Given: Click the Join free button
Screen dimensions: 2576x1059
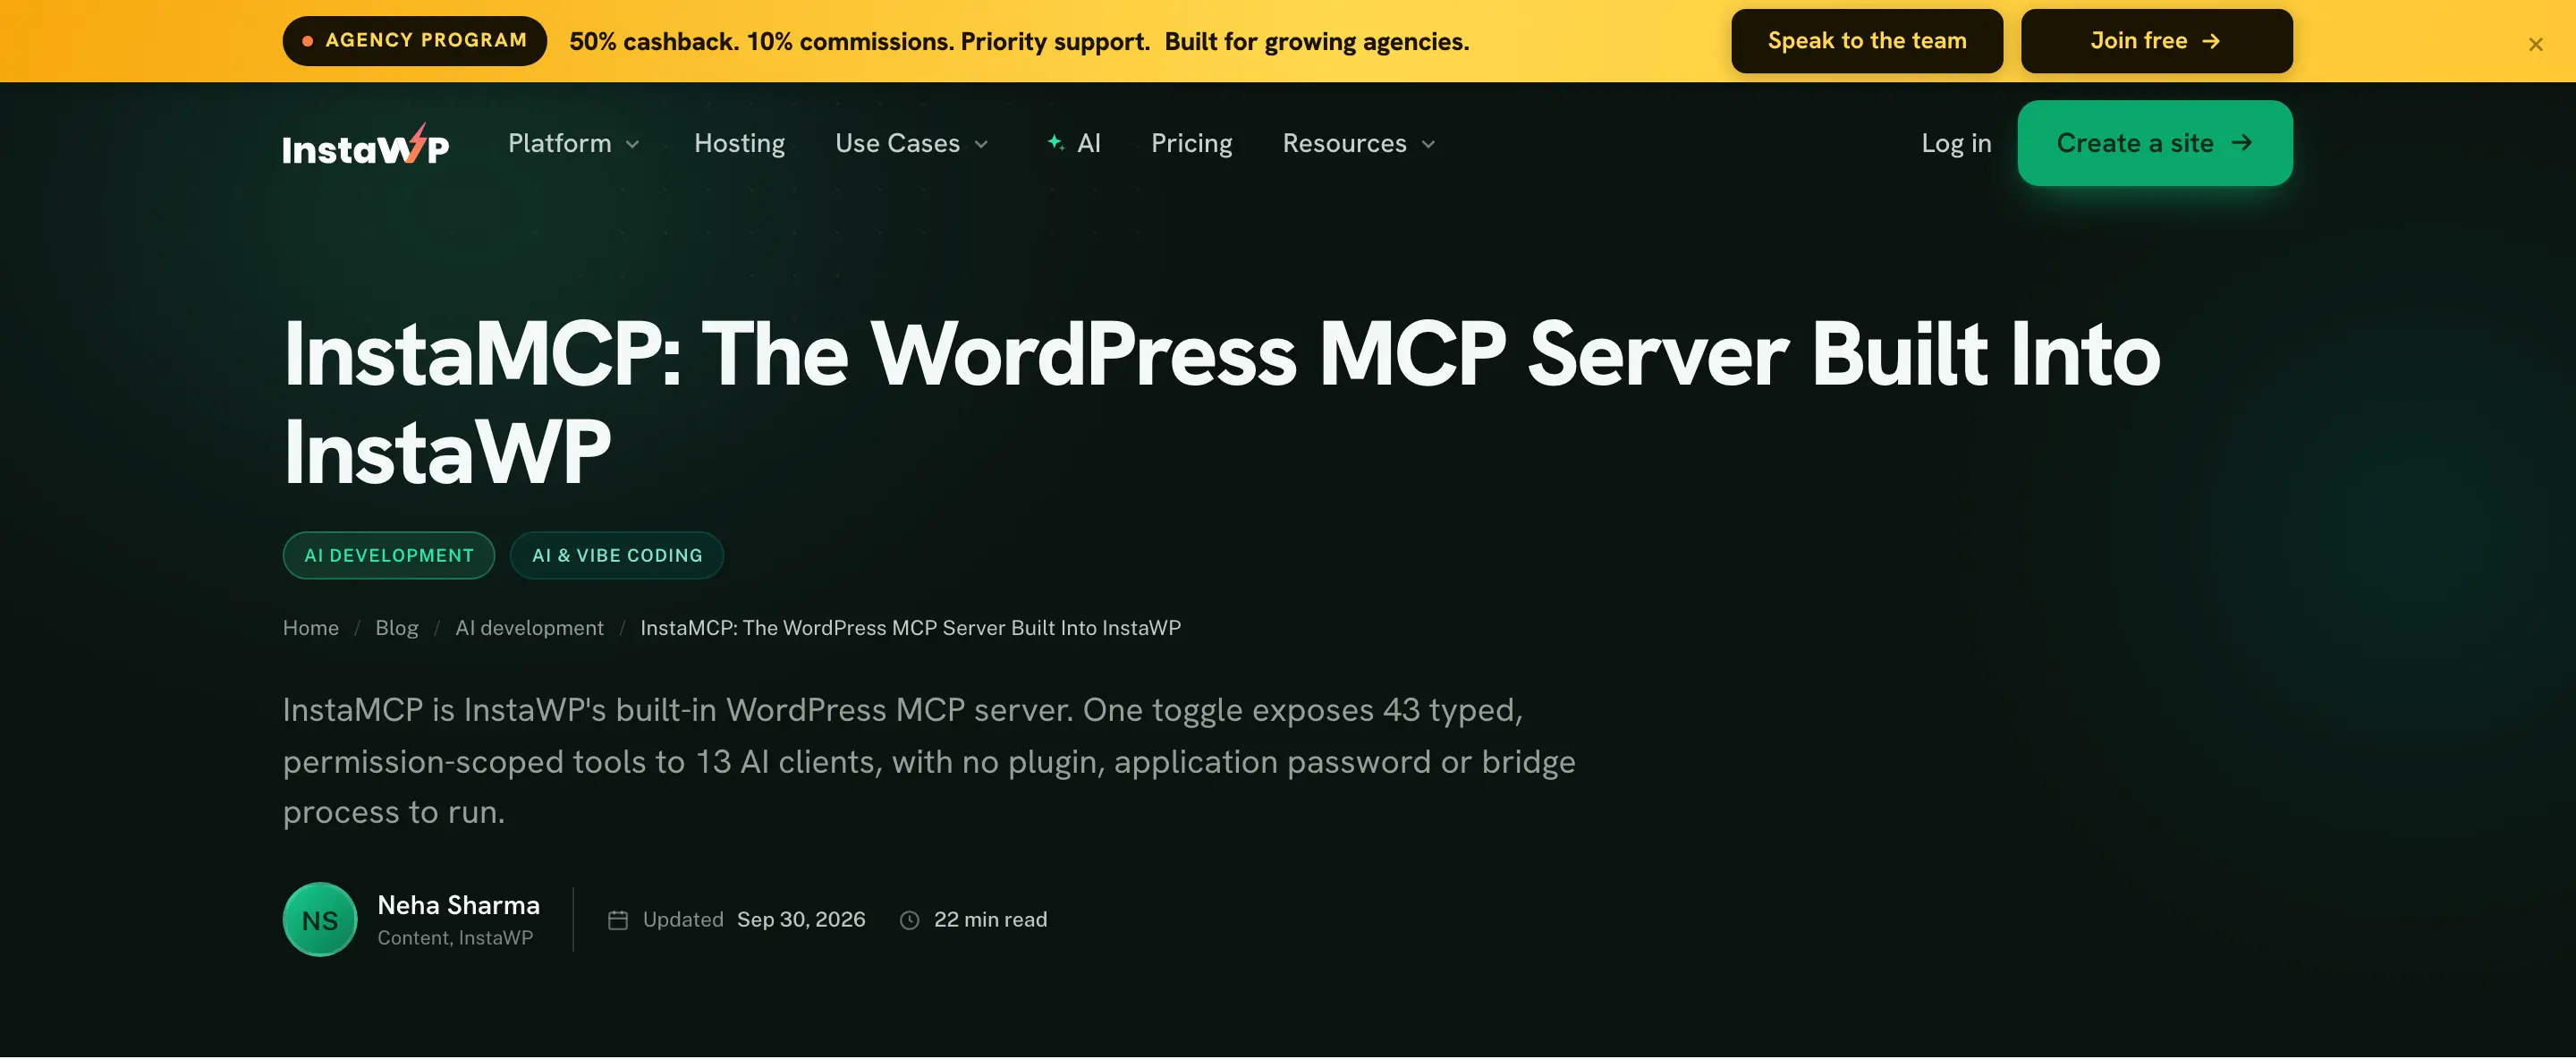Looking at the screenshot, I should point(2156,41).
